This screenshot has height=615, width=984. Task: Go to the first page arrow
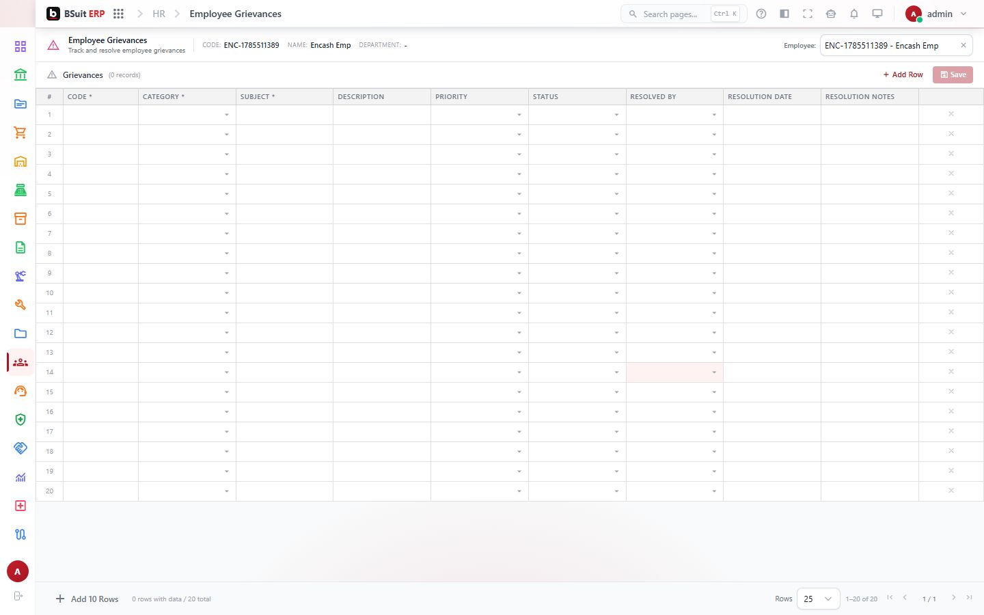pos(890,597)
